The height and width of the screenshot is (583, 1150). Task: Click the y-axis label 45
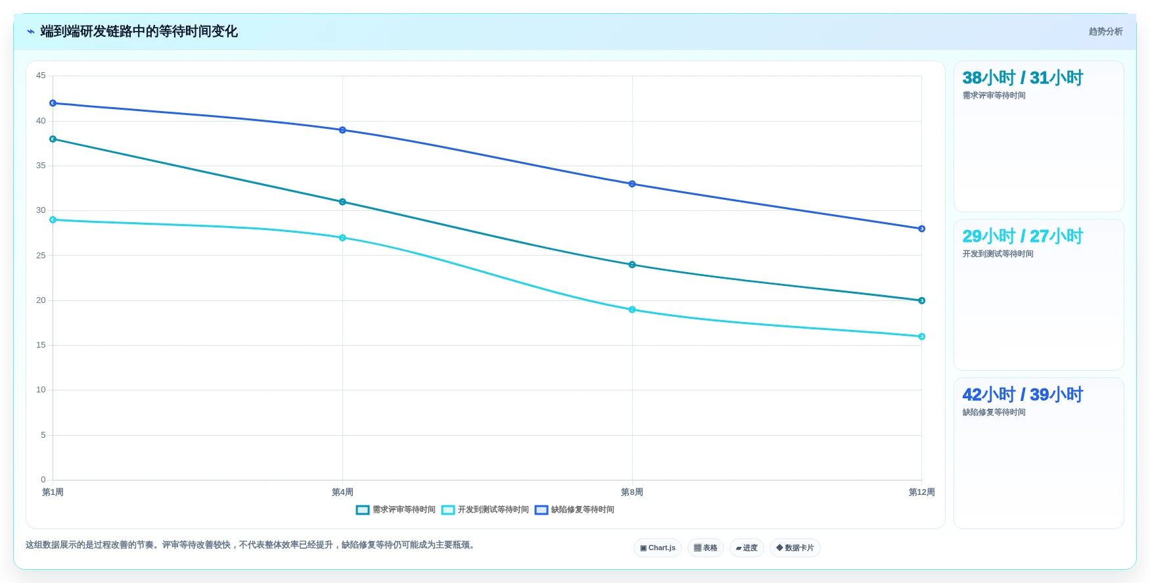pyautogui.click(x=41, y=76)
